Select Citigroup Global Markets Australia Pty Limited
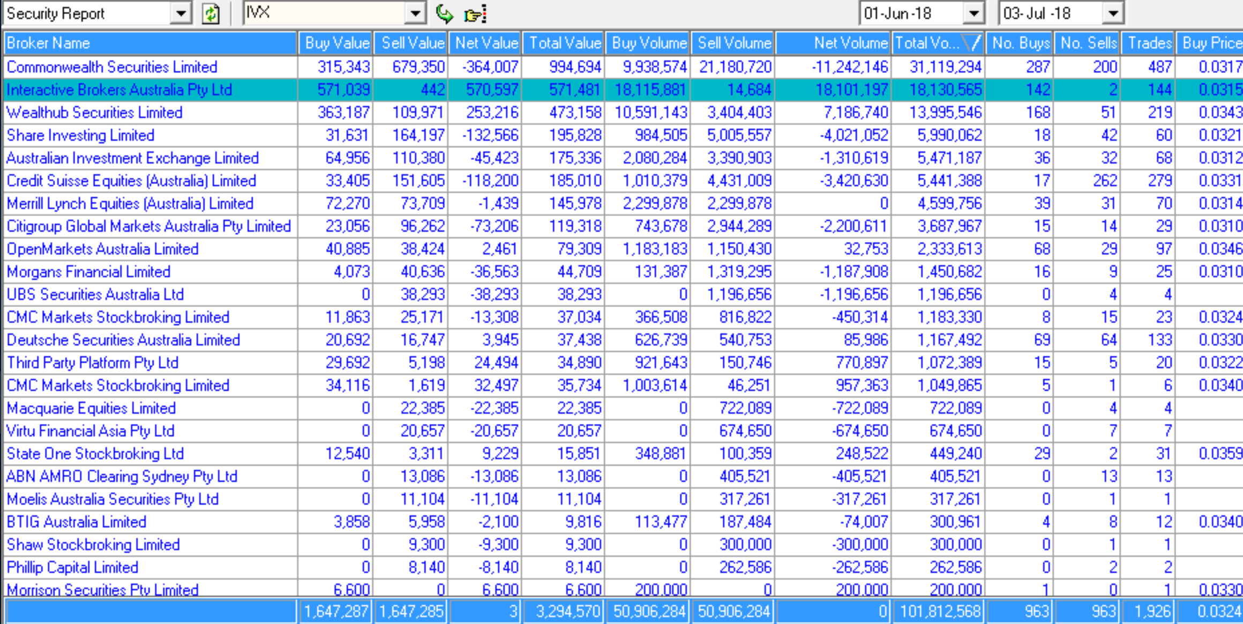The image size is (1243, 624). (623, 226)
